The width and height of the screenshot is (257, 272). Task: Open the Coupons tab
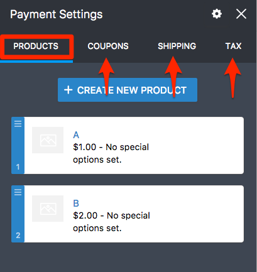pyautogui.click(x=108, y=46)
